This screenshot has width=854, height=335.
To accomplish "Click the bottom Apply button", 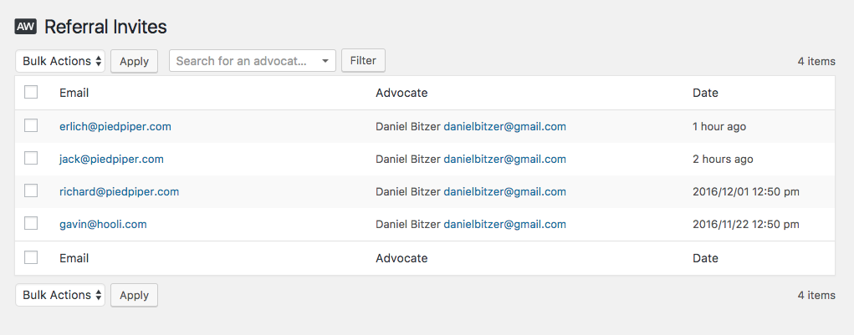I will [x=134, y=295].
